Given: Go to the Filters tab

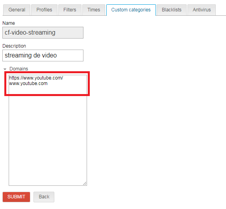Looking at the screenshot, I should point(70,10).
